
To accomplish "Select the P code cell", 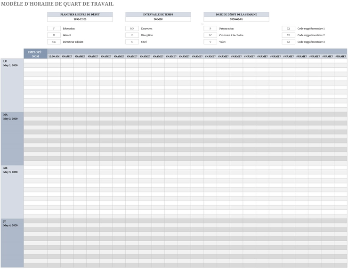I will (x=210, y=29).
